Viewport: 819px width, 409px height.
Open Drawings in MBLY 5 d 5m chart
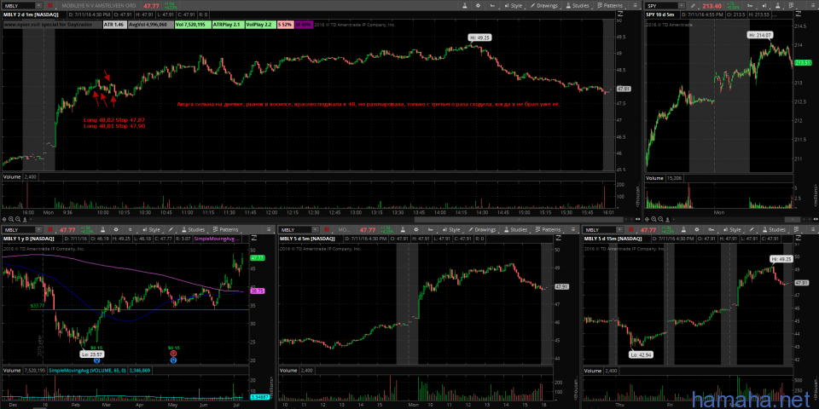coord(482,230)
